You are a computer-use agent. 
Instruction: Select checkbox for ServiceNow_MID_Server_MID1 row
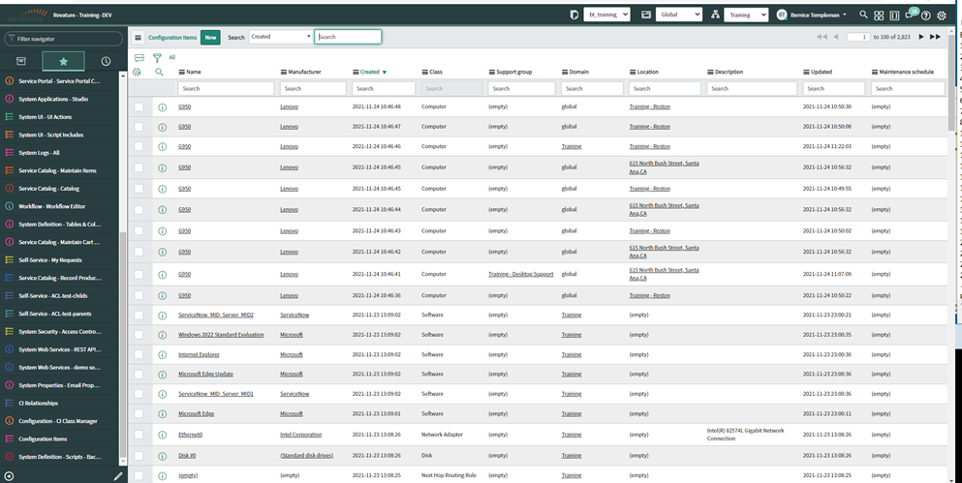[x=139, y=394]
